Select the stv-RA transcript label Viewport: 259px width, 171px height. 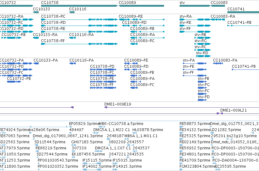[186, 16]
